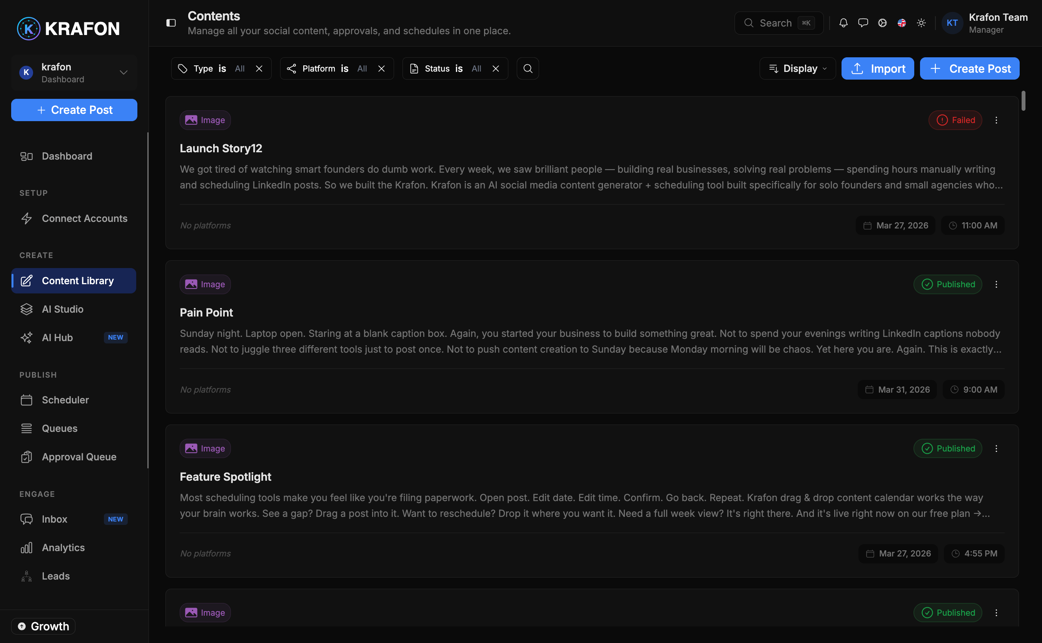
Task: Click Krafon Team Manager profile name
Action: [x=998, y=23]
